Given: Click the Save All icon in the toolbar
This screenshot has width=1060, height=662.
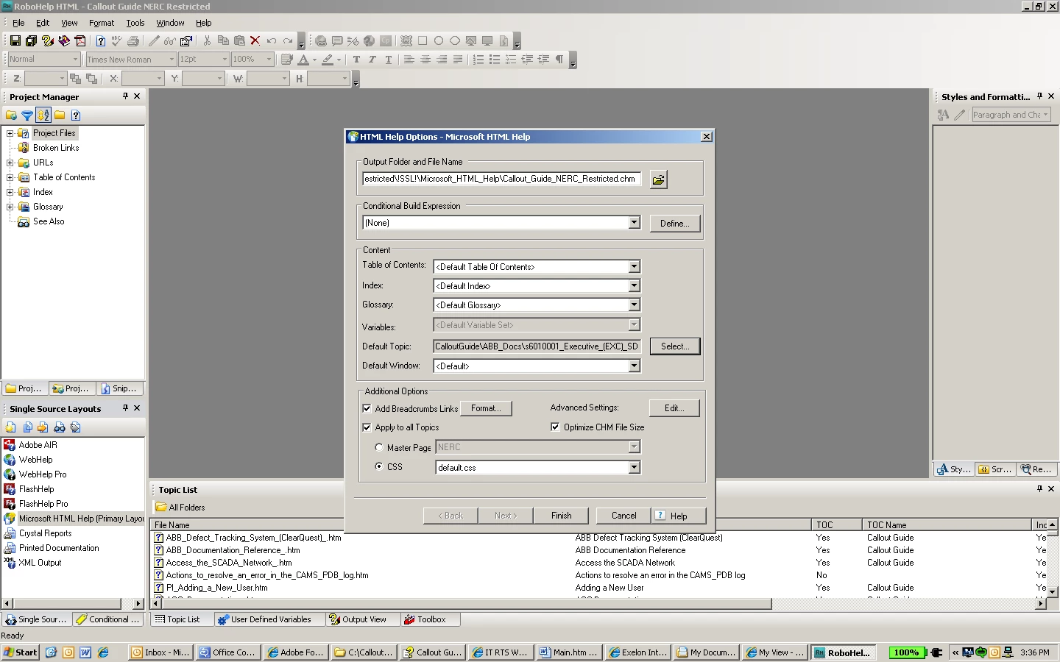Looking at the screenshot, I should [31, 41].
